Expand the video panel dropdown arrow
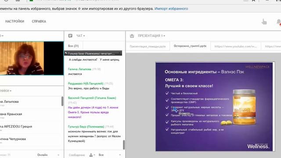The image size is (281, 158). (x=2, y=36)
